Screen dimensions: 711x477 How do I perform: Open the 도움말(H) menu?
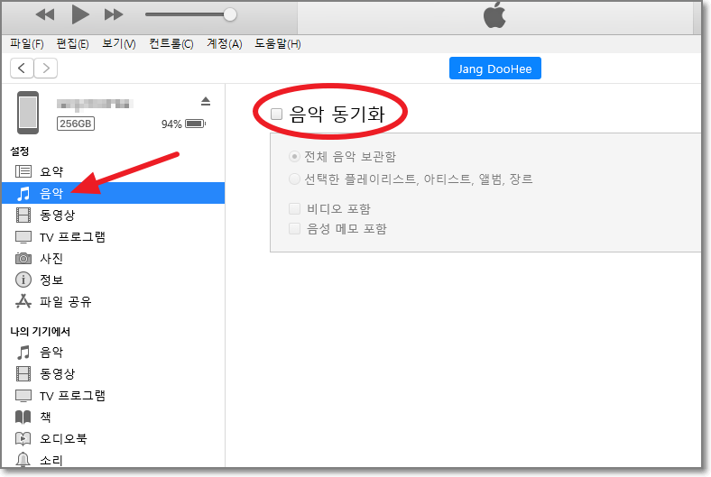[x=278, y=44]
